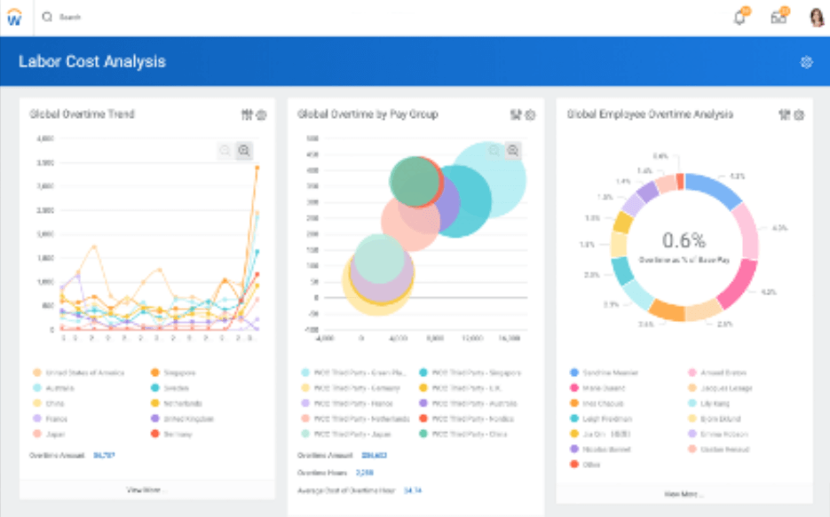Zoom out on Global Overtime by Pay Group chart
Viewport: 830px width, 517px height.
[494, 152]
